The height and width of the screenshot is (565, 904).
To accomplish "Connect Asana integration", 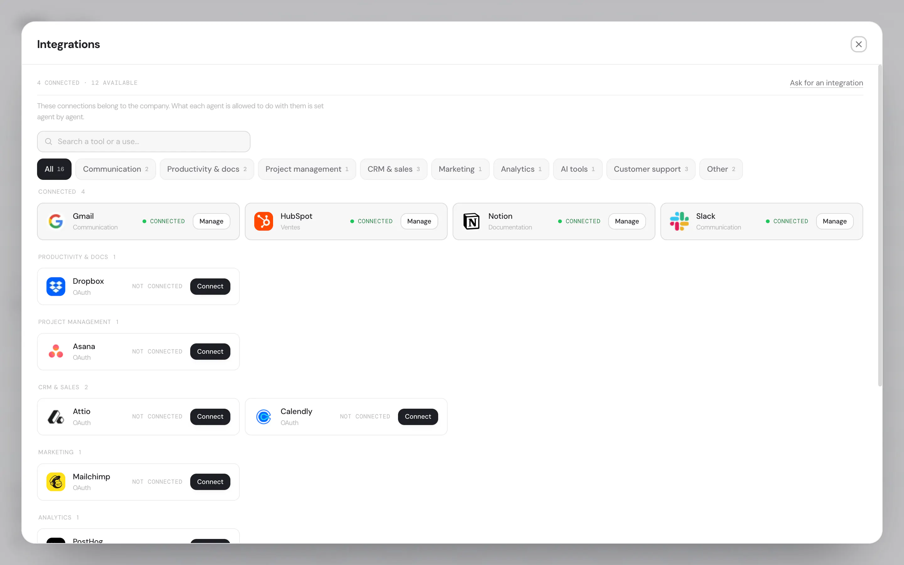I will click(x=210, y=352).
